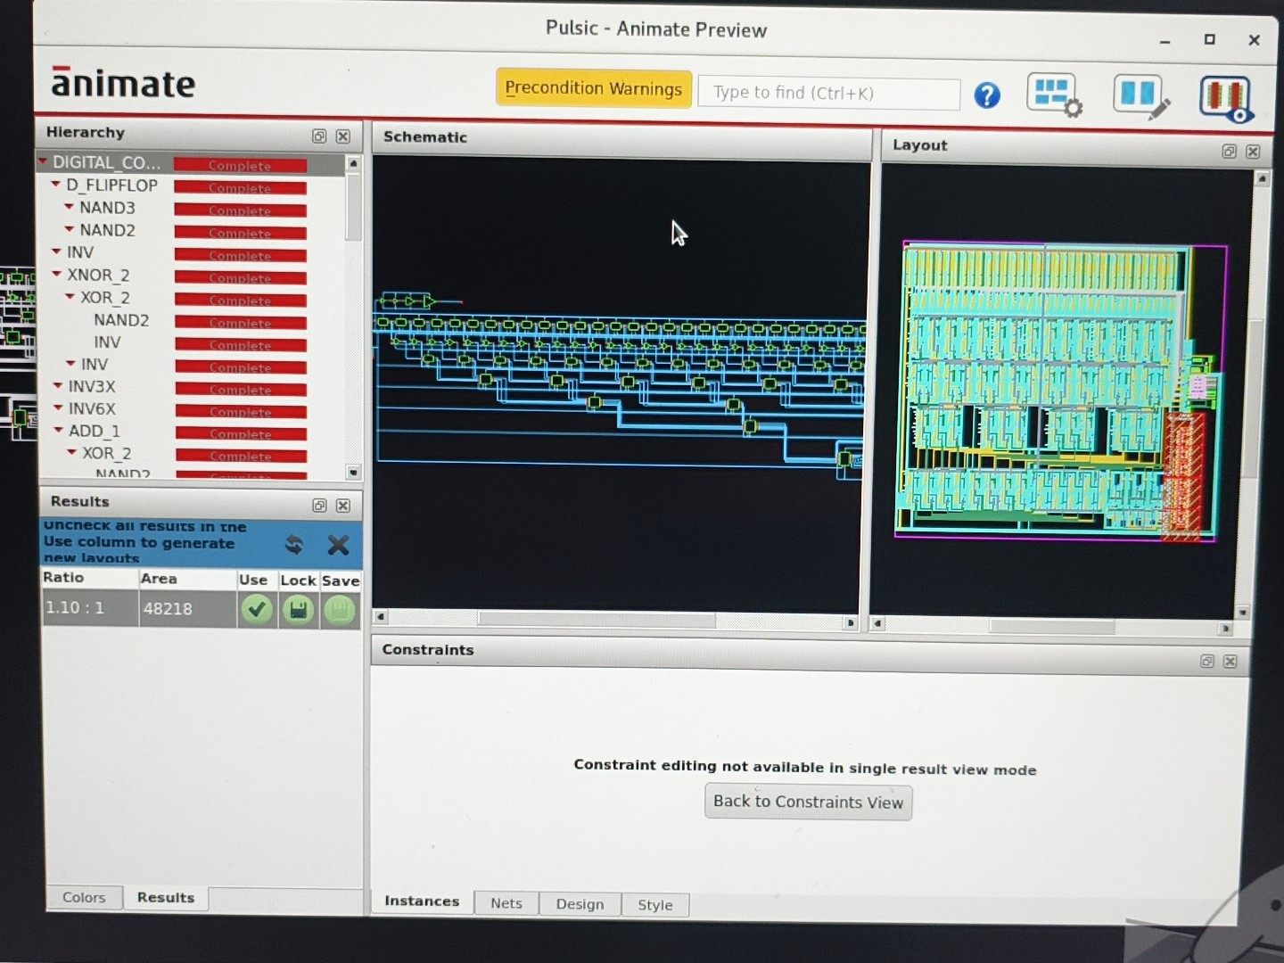Select the 1.10 : 1 ratio cell
The width and height of the screenshot is (1284, 963).
[x=89, y=608]
